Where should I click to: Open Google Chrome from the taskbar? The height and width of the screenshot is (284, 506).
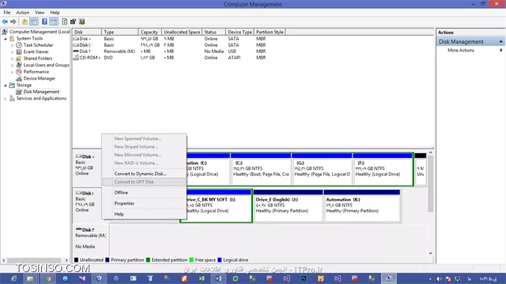(48, 279)
